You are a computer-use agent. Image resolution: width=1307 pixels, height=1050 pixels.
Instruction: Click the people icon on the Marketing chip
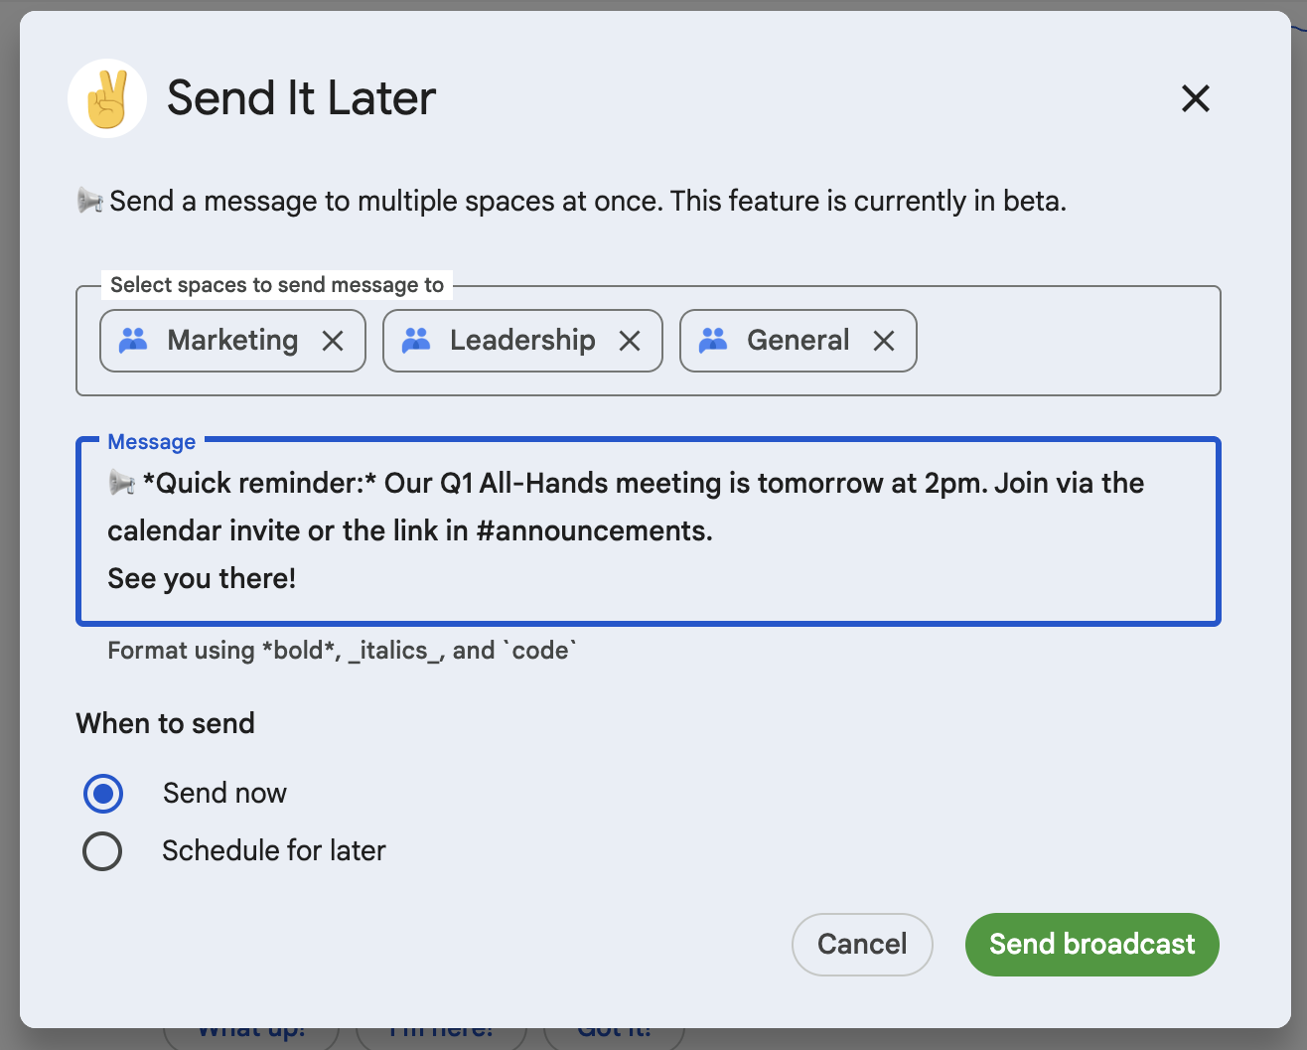coord(132,340)
